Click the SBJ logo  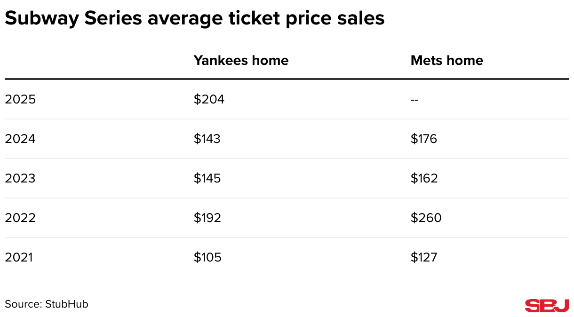pyautogui.click(x=547, y=305)
